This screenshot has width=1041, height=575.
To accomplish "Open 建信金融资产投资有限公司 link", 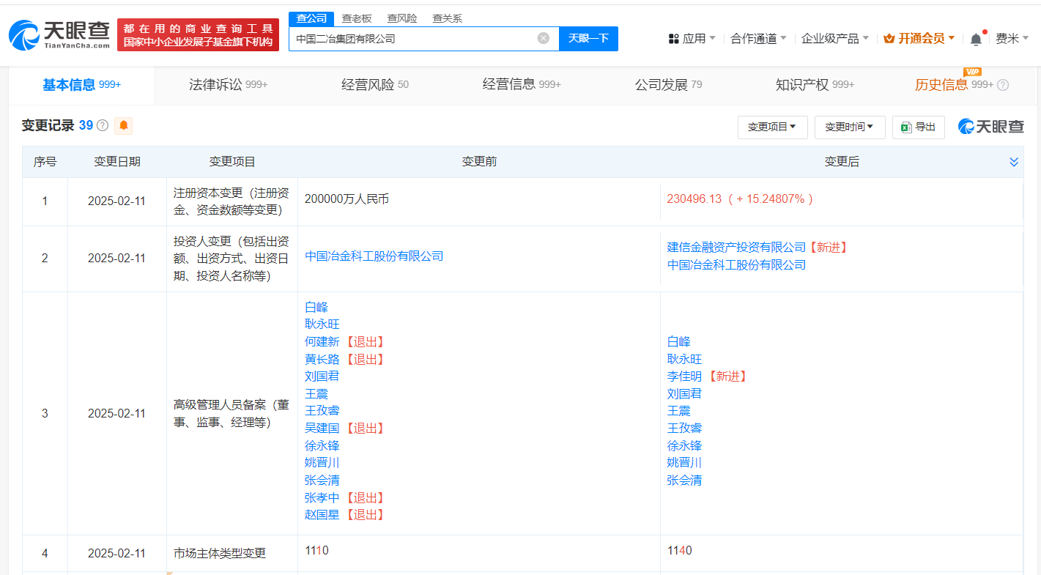I will 736,248.
